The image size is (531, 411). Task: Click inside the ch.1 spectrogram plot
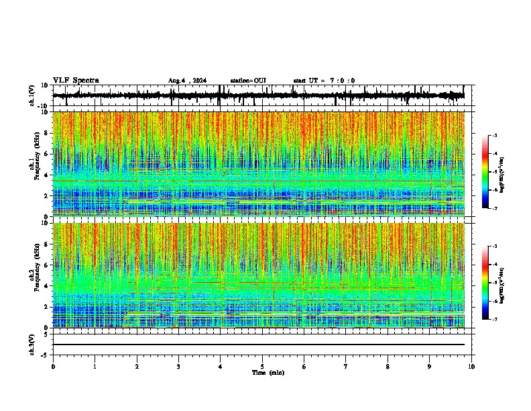pyautogui.click(x=259, y=164)
